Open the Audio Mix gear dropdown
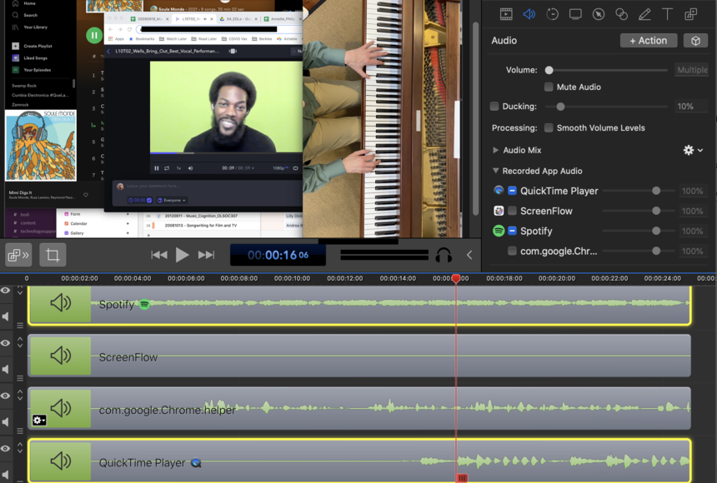The height and width of the screenshot is (483, 717). click(693, 150)
